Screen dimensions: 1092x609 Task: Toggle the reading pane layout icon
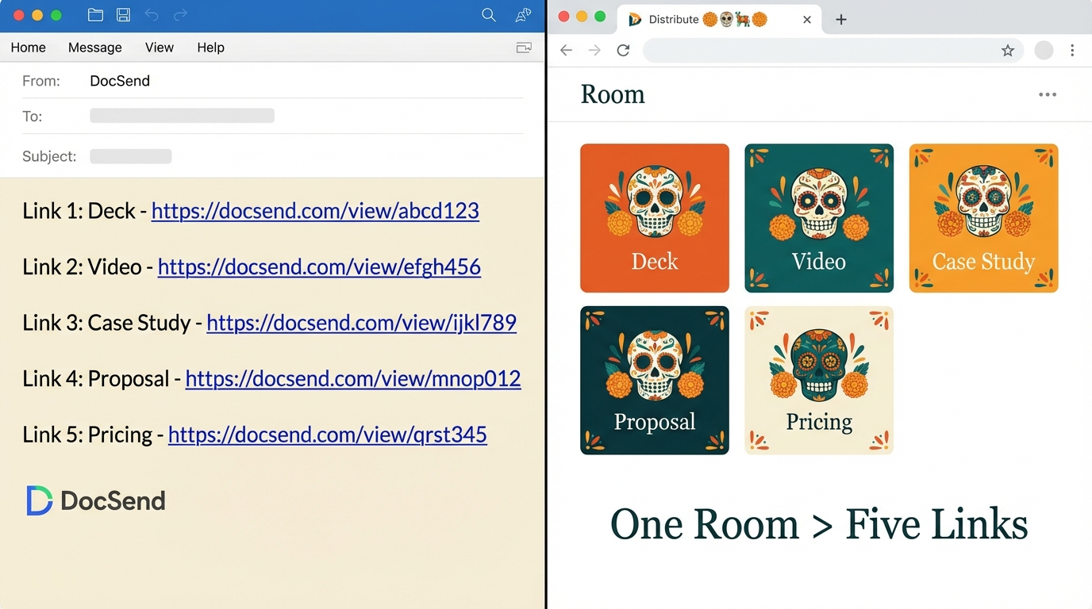[x=524, y=48]
